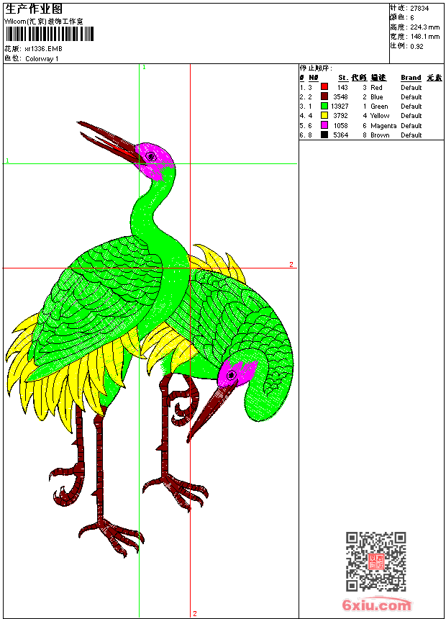Click the color count value 6
This screenshot has height=619, width=446.
coord(412,18)
